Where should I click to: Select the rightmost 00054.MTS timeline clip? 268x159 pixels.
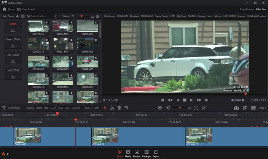click(227, 137)
